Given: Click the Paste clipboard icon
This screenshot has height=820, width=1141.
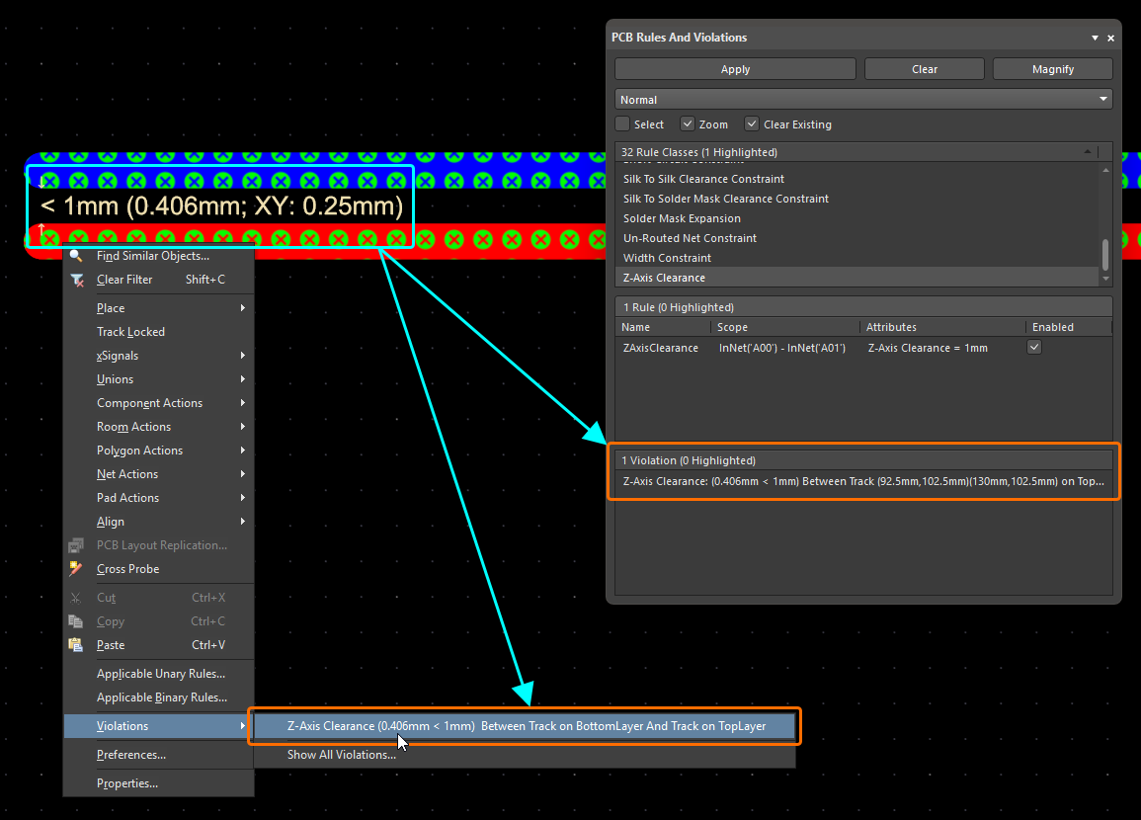Looking at the screenshot, I should point(77,645).
